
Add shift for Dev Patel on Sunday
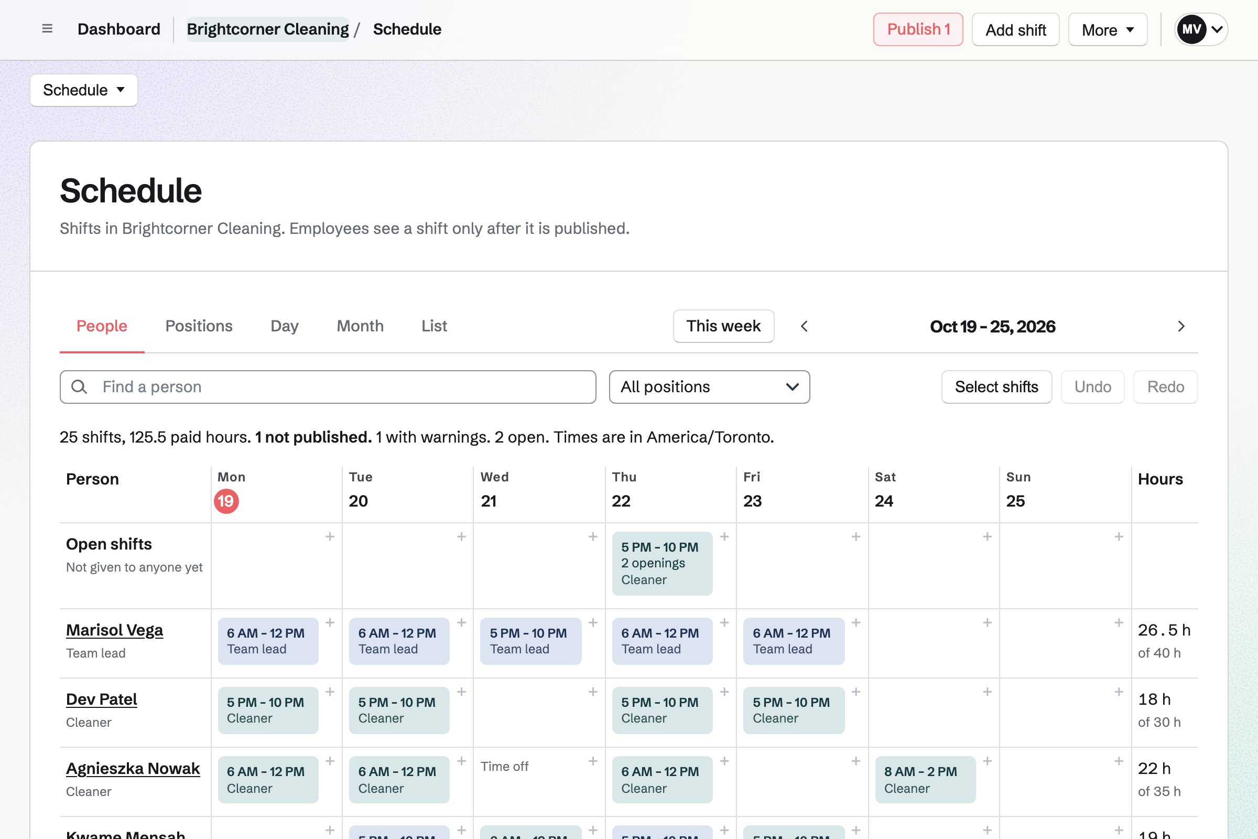pyautogui.click(x=1119, y=692)
